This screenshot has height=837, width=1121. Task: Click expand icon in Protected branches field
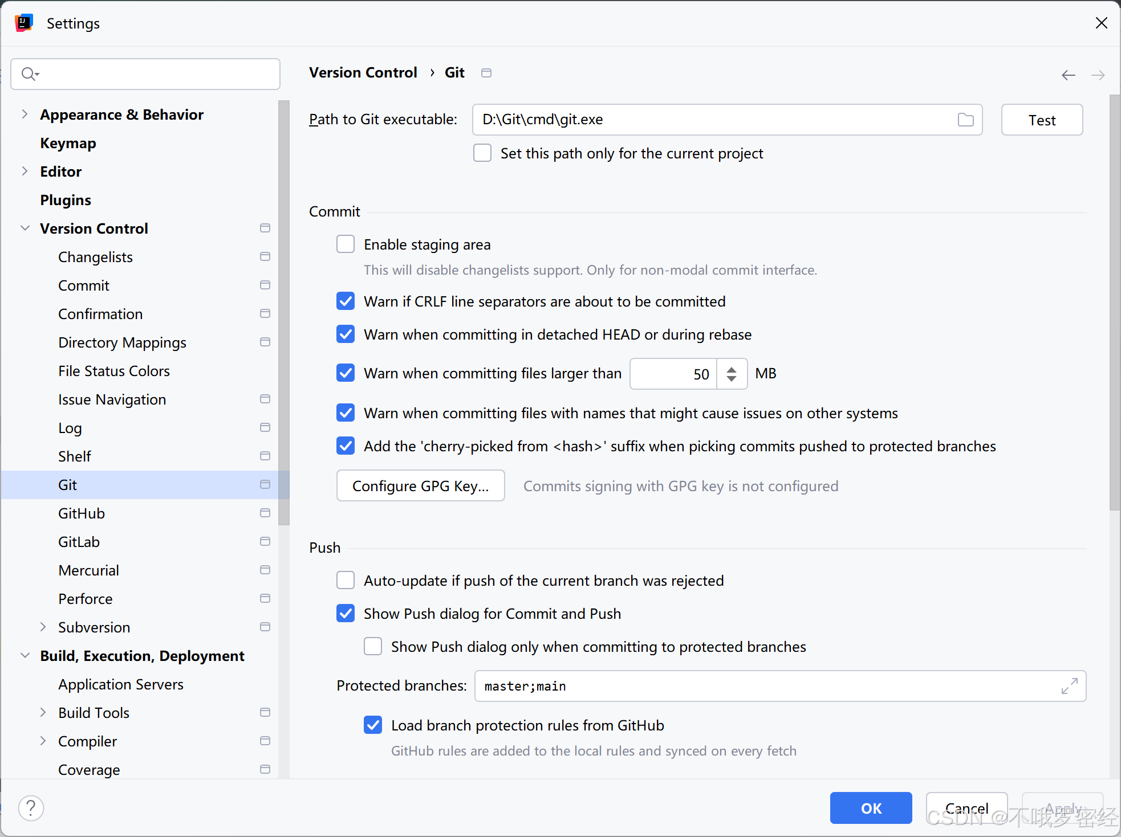coord(1069,686)
